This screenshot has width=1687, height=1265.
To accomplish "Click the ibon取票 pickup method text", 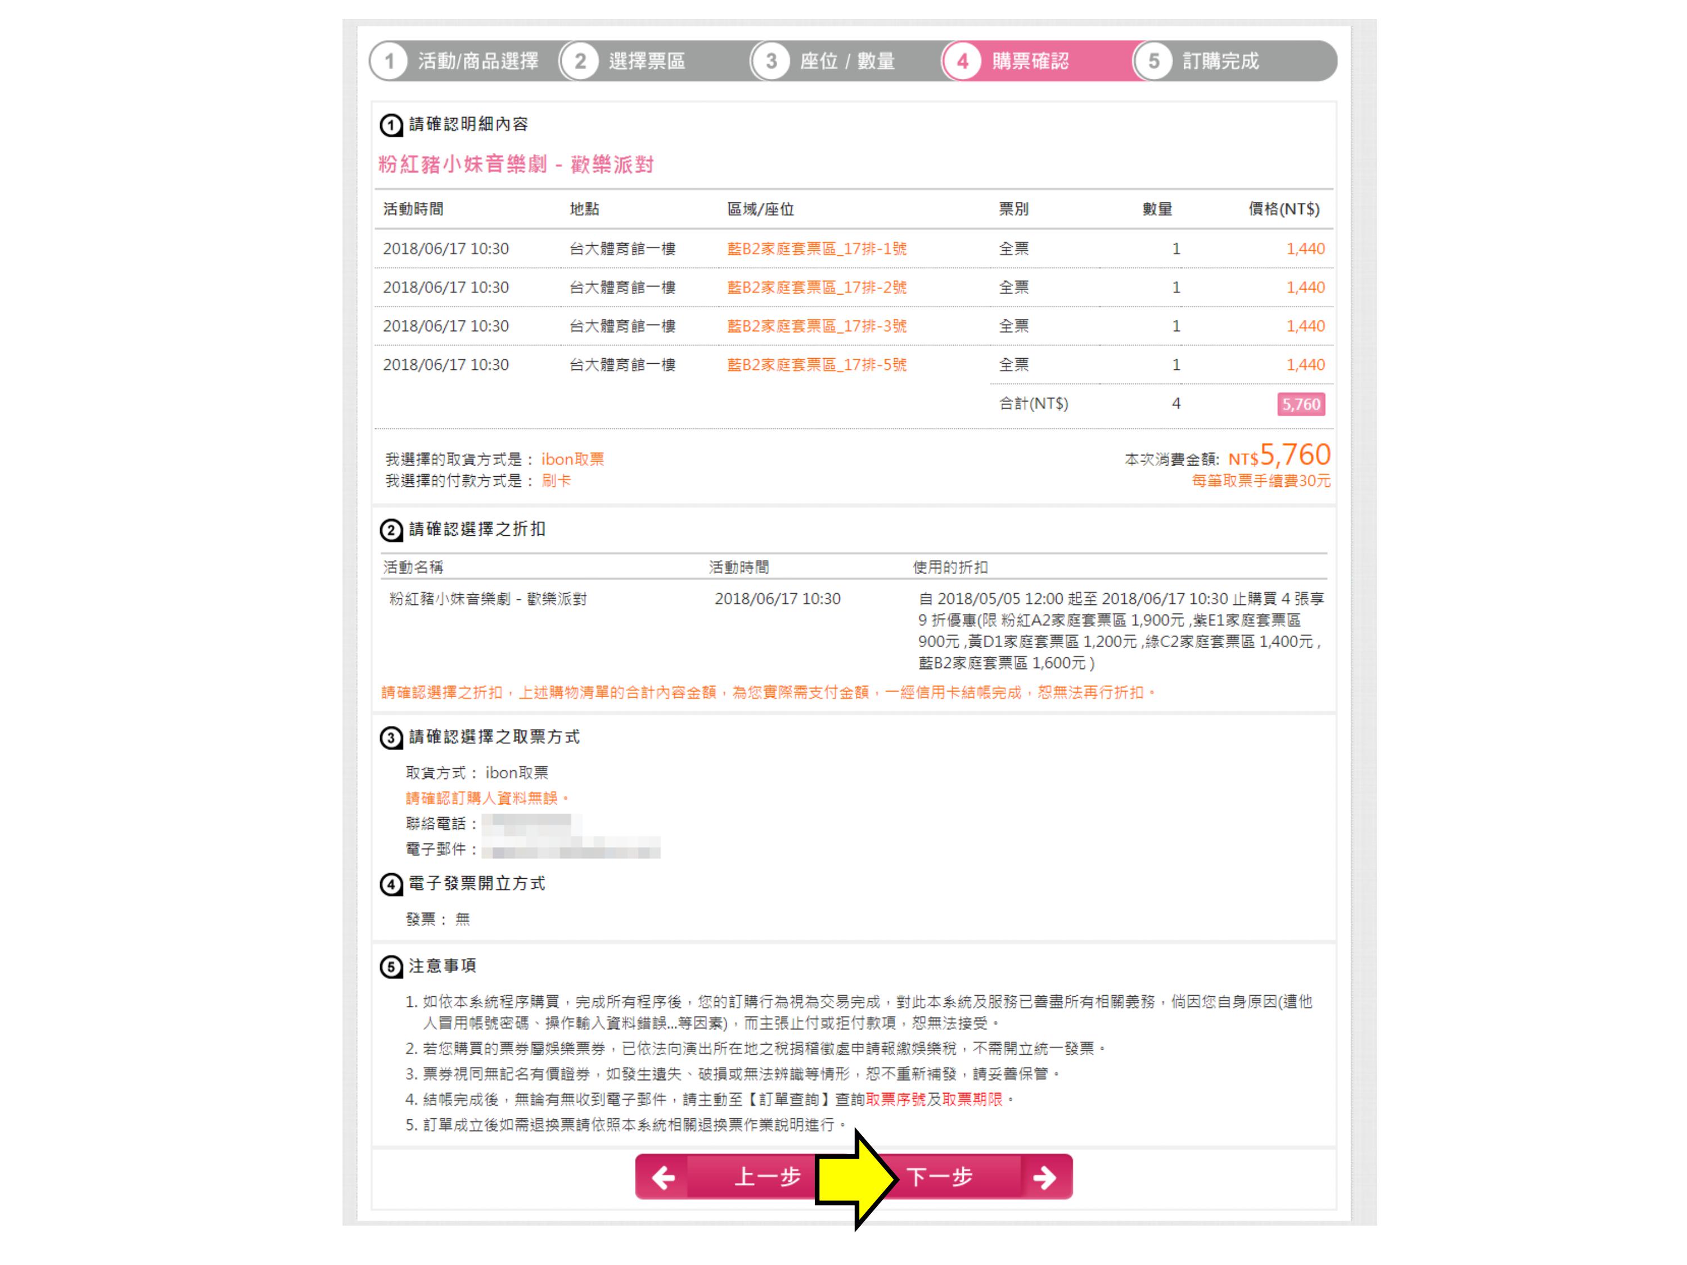I will (x=572, y=459).
